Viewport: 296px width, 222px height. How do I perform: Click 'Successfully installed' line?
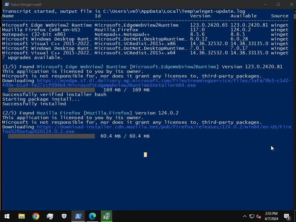(x=34, y=104)
